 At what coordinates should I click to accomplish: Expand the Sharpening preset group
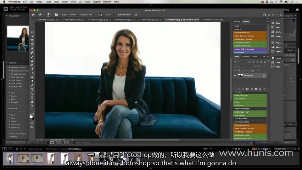click(10, 124)
